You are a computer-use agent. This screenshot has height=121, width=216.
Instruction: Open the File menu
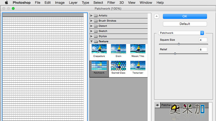point(38,3)
